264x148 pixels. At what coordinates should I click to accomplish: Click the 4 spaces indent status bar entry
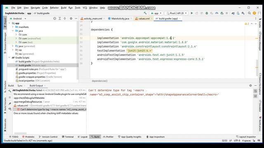click(246, 141)
